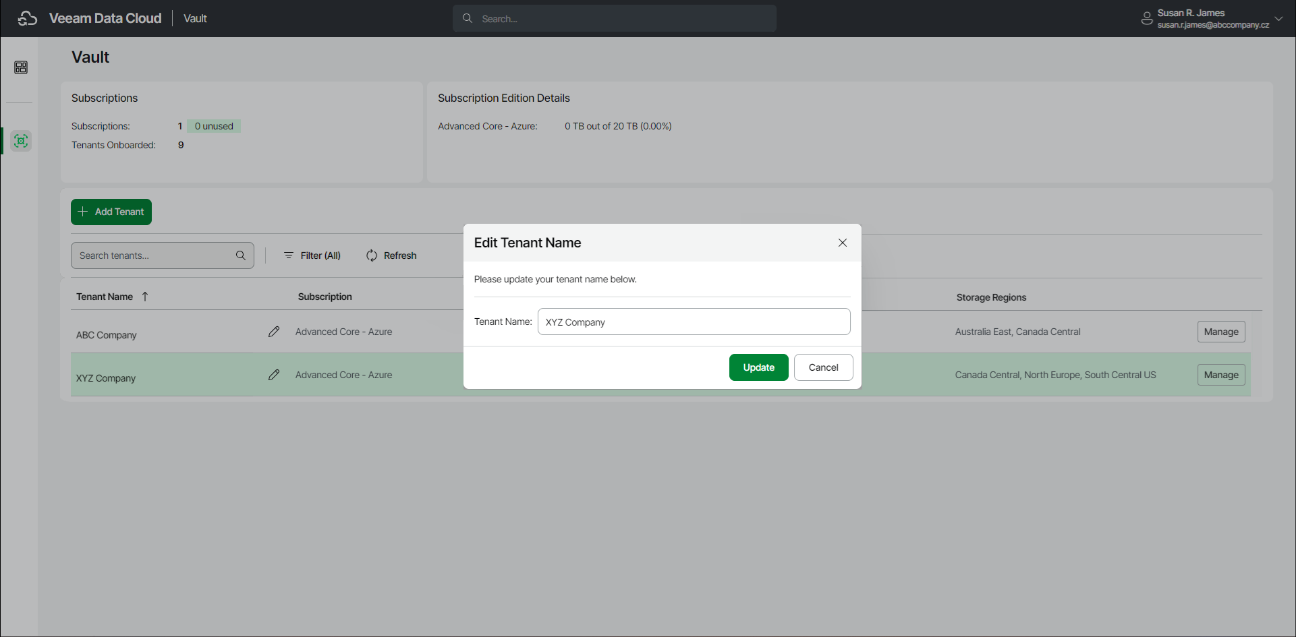Click the Advanced Core - Azure cell for XYZ Company
The width and height of the screenshot is (1296, 637).
pyautogui.click(x=343, y=375)
